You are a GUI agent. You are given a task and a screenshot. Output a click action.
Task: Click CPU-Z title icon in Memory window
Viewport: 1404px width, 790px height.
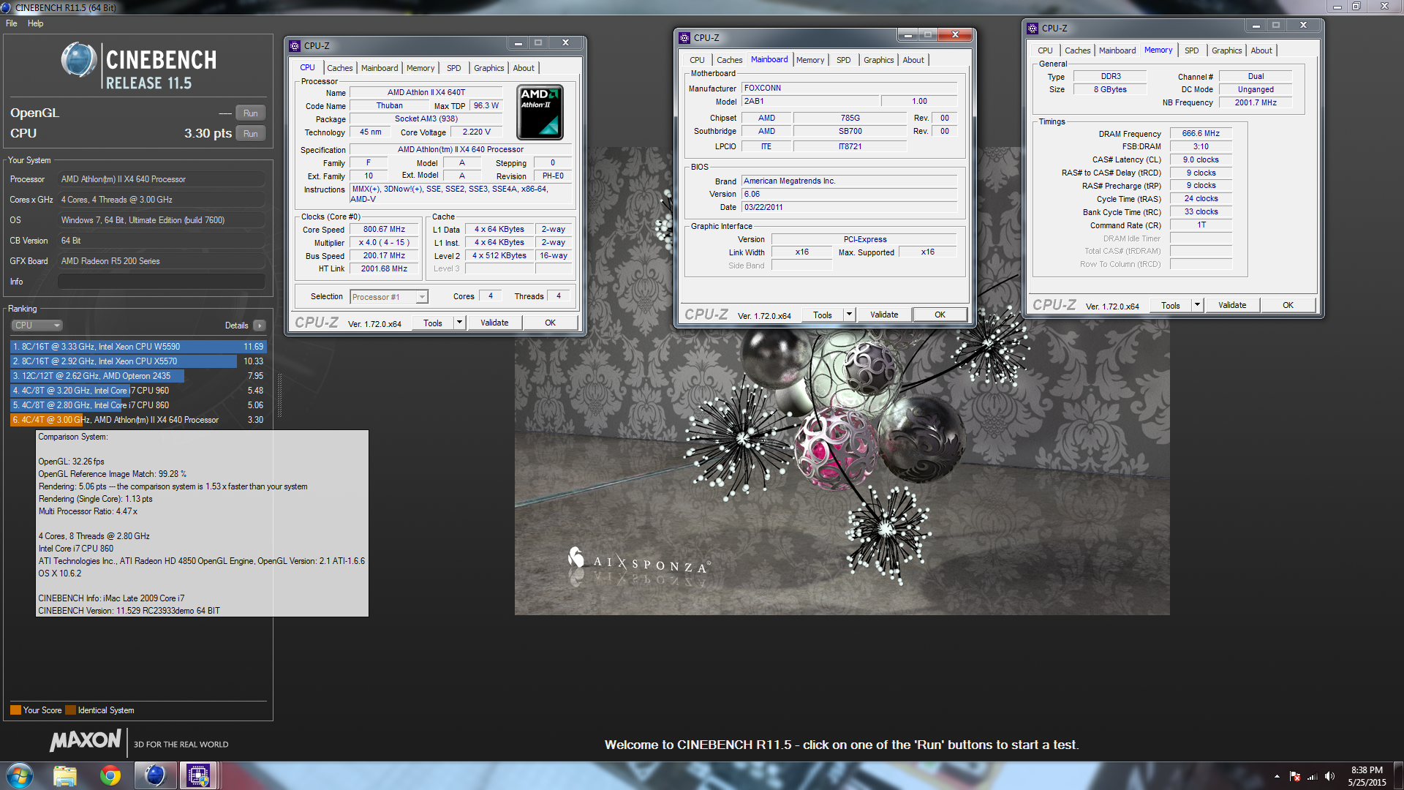1033,28
